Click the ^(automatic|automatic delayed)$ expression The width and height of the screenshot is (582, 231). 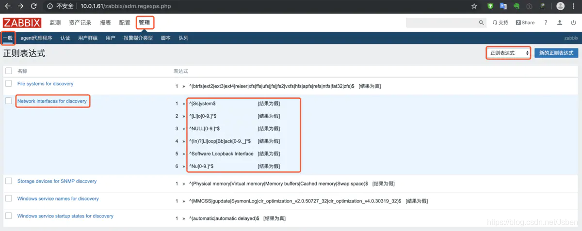(224, 219)
